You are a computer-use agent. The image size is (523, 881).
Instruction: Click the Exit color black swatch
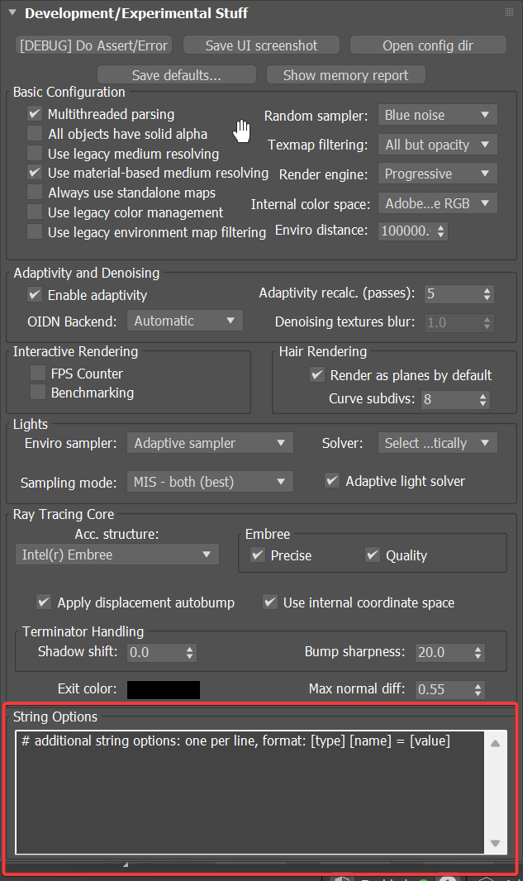(x=164, y=689)
